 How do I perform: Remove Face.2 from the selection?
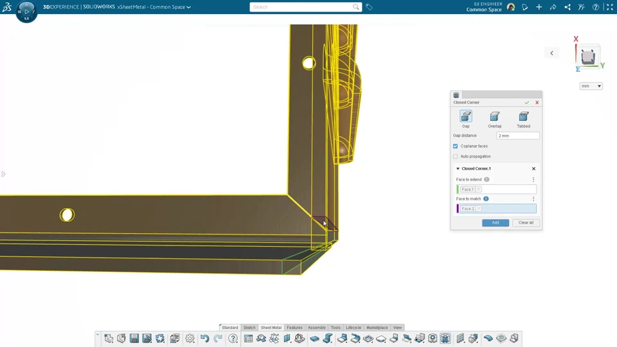(478, 208)
